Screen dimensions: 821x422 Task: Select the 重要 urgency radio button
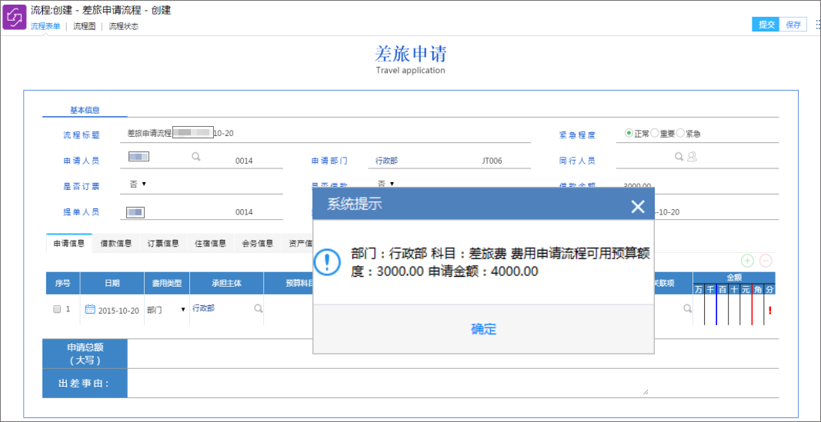[655, 133]
